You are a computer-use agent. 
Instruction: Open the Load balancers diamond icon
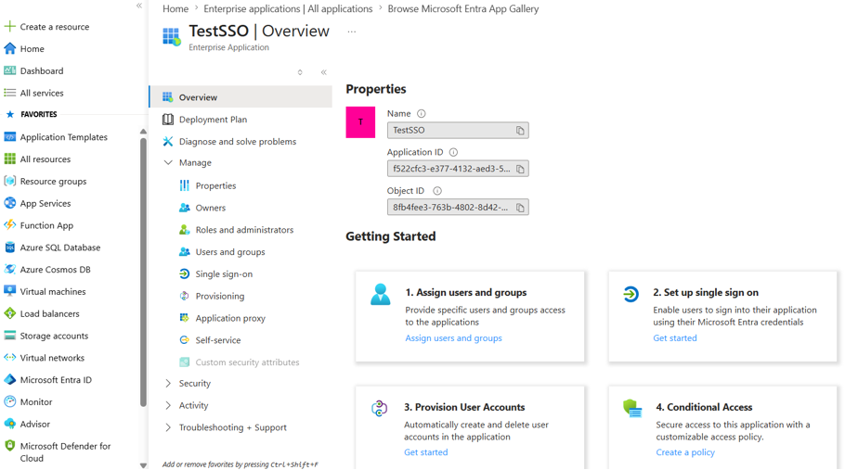pos(9,313)
